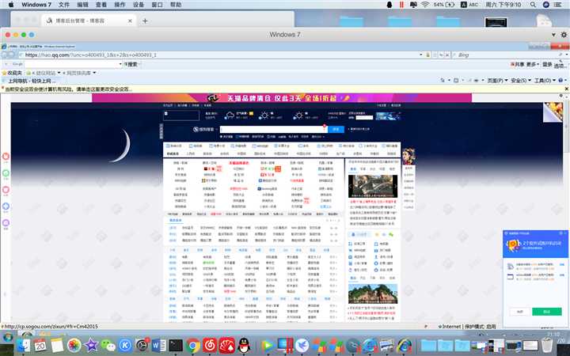Image resolution: width=570 pixels, height=356 pixels.
Task: Click the green circle icon in page sidebar
Action: click(6, 173)
